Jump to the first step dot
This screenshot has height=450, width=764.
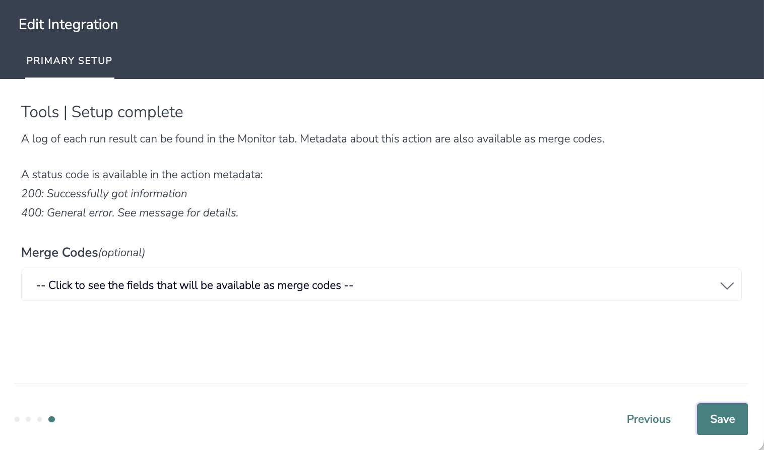point(17,419)
